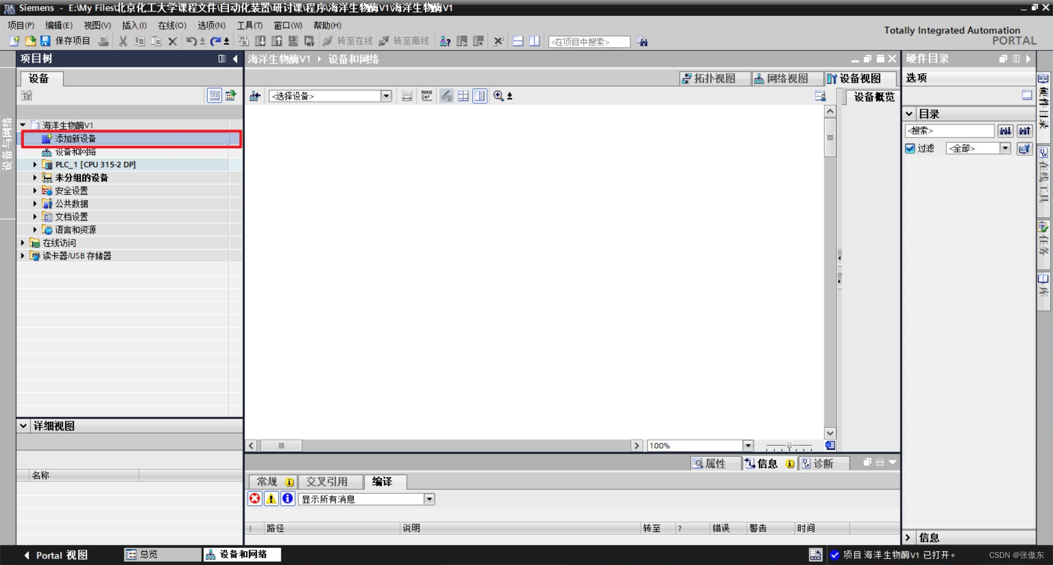This screenshot has width=1053, height=565.
Task: Open the 100% zoom level dropdown
Action: [748, 445]
